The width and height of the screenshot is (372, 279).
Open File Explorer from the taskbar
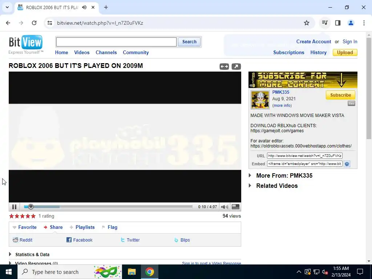(x=132, y=272)
